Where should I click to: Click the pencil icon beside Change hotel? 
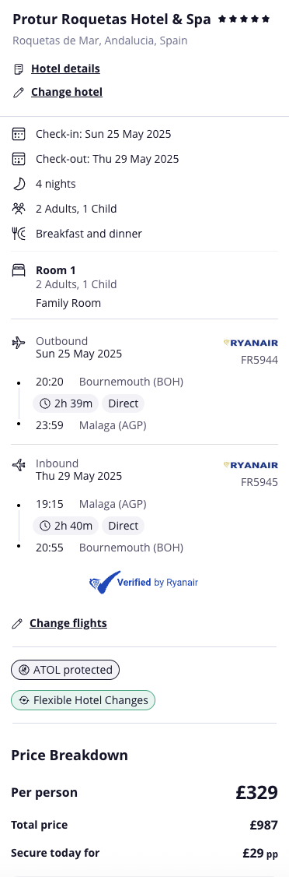(19, 92)
